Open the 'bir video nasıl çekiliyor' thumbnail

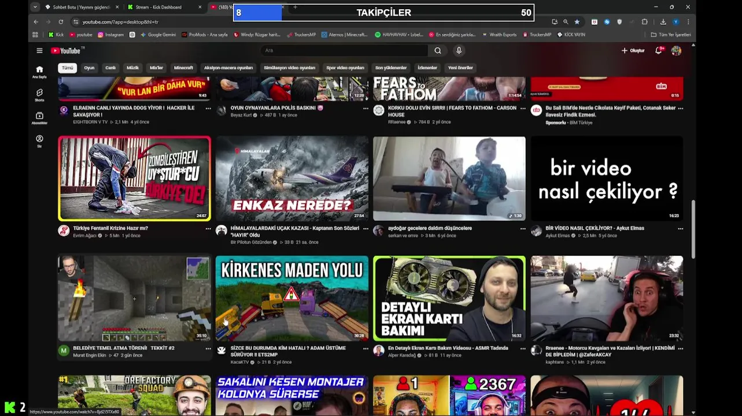tap(607, 179)
